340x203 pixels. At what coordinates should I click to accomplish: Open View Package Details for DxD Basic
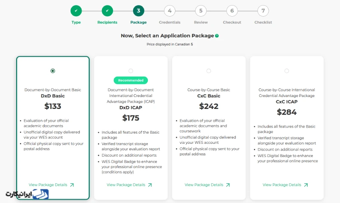click(51, 185)
